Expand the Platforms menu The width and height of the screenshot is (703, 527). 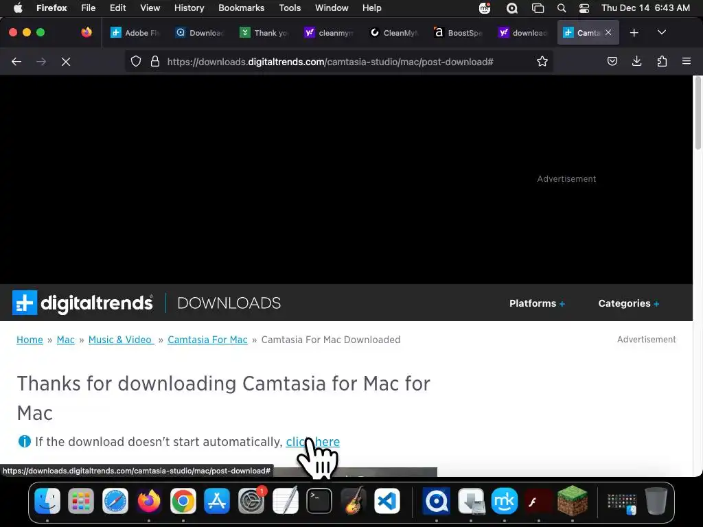(x=537, y=303)
